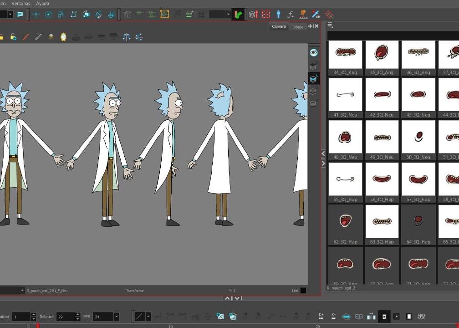Click the teal drawing icon with X
The image size is (459, 328).
[x=220, y=316]
